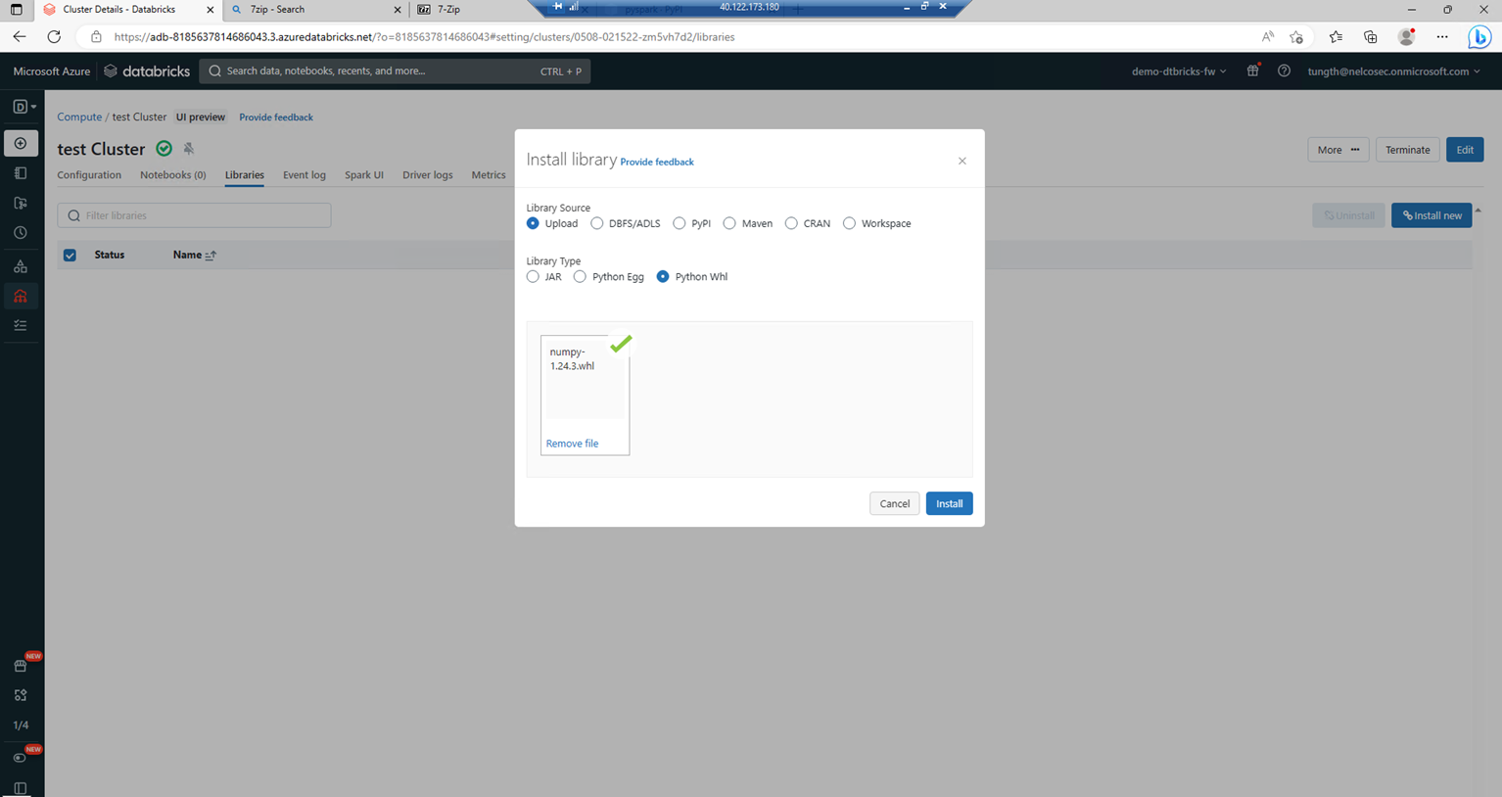Click the browser Read aloud icon
This screenshot has width=1502, height=797.
point(1268,37)
